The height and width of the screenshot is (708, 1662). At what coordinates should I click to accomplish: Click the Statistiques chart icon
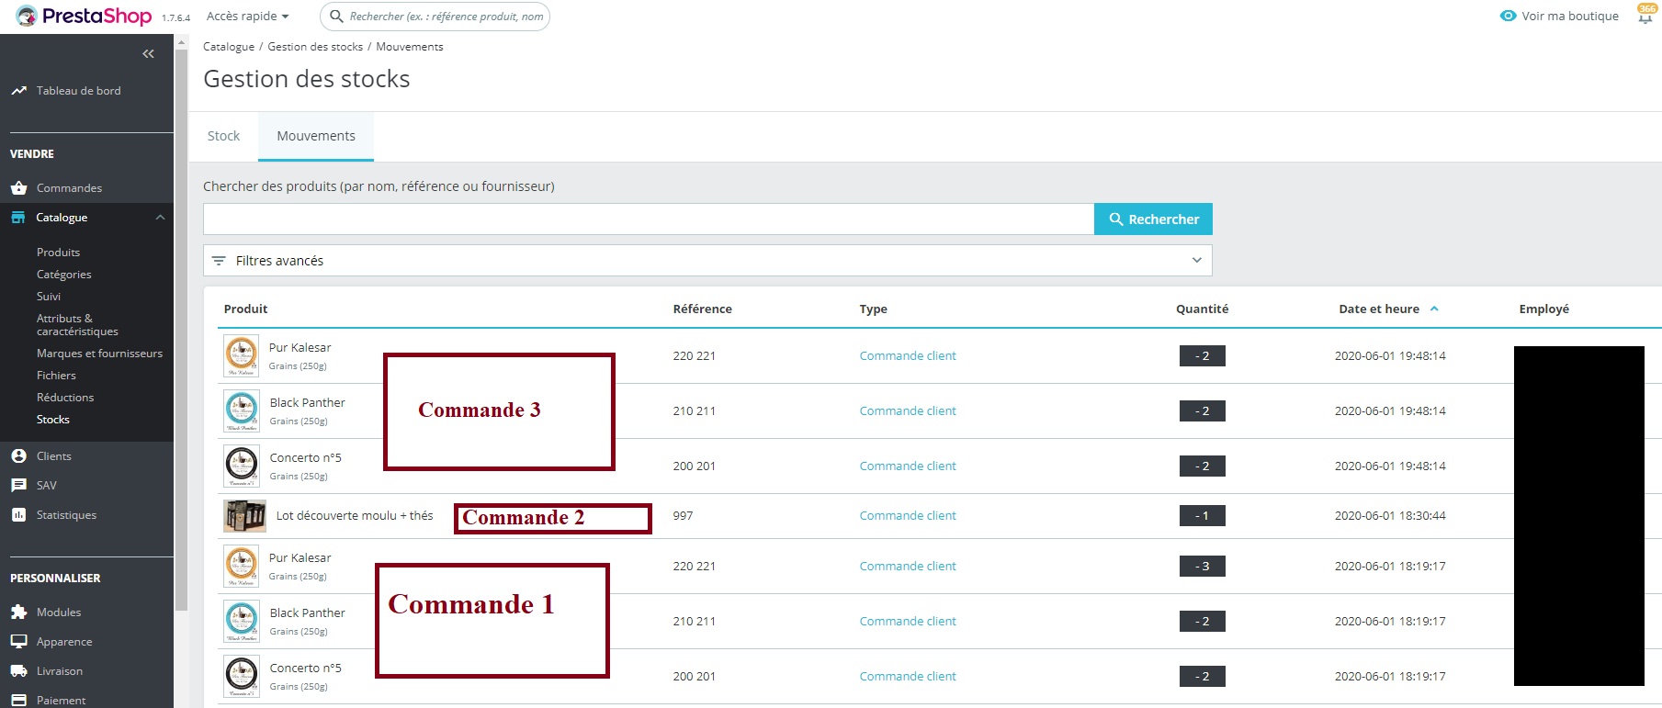click(x=18, y=515)
